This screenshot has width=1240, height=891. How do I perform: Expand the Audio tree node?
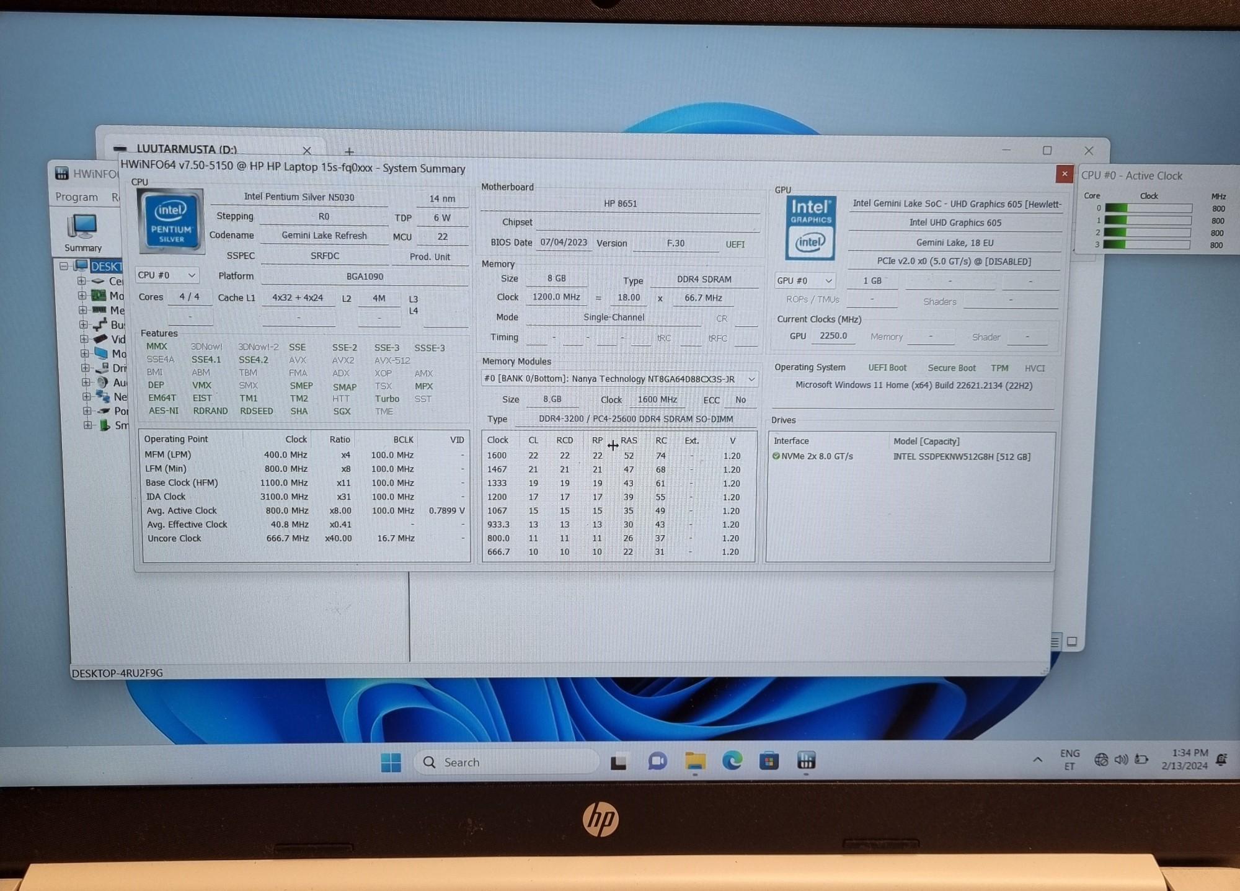pyautogui.click(x=86, y=382)
